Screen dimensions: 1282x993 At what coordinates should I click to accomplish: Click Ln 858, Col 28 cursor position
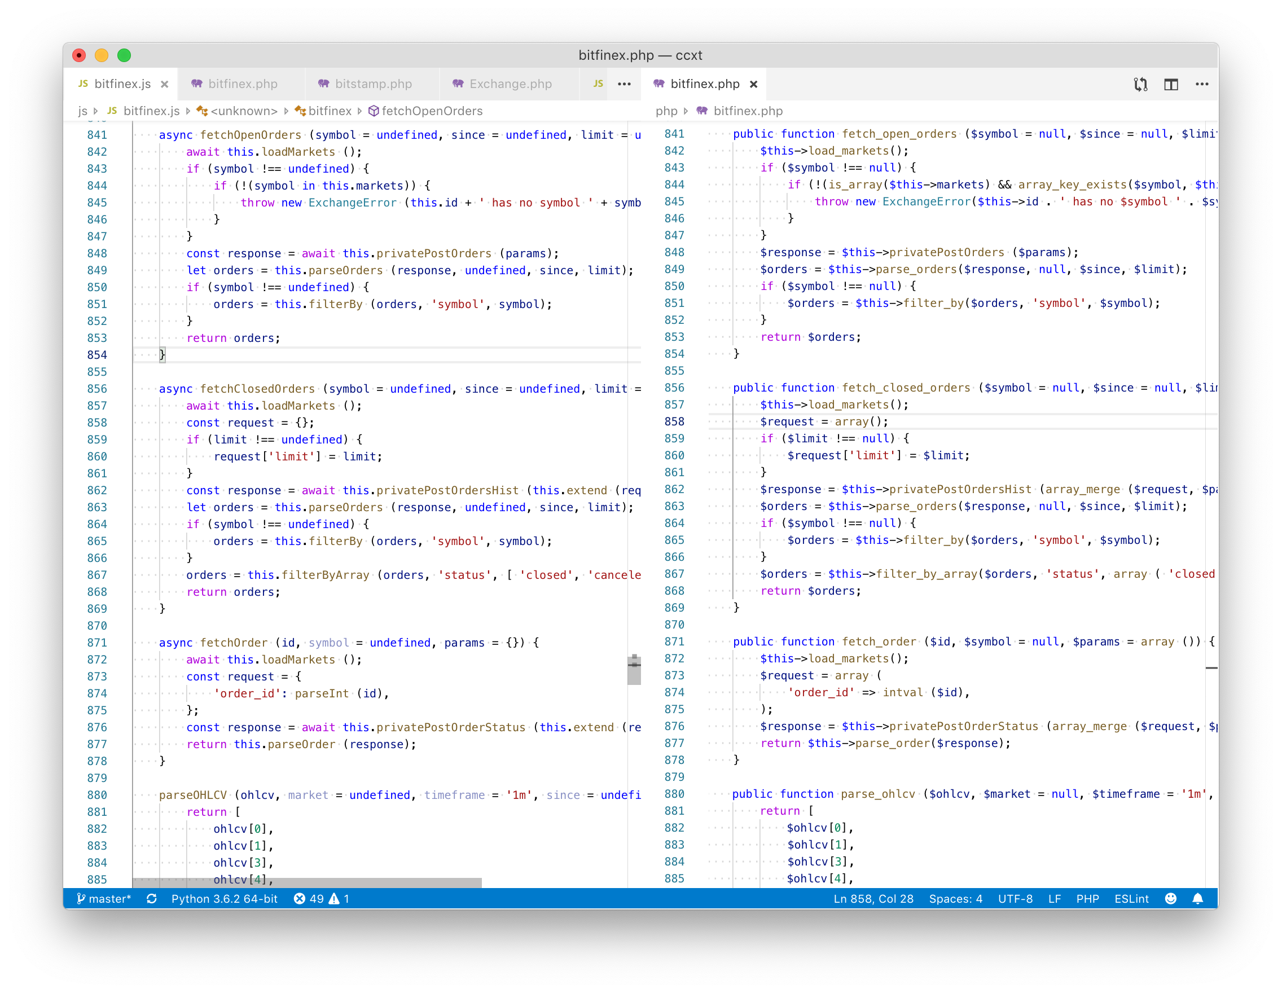coord(873,899)
